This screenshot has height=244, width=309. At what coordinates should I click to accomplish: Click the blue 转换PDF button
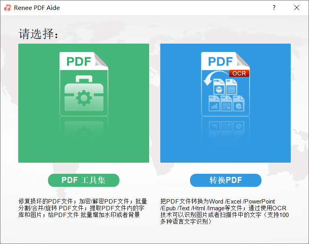[x=225, y=180]
